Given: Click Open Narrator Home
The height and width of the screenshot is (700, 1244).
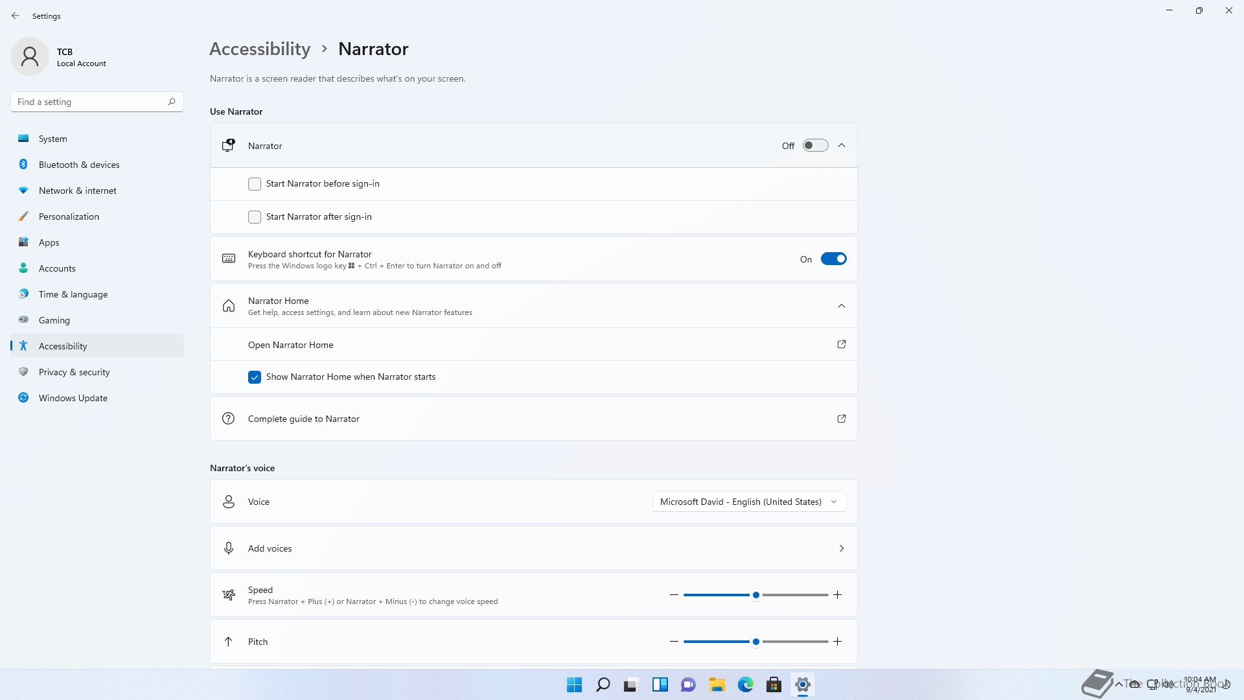Looking at the screenshot, I should pos(533,344).
